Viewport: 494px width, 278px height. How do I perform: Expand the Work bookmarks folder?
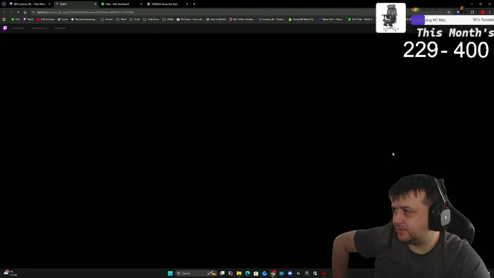pyautogui.click(x=121, y=19)
